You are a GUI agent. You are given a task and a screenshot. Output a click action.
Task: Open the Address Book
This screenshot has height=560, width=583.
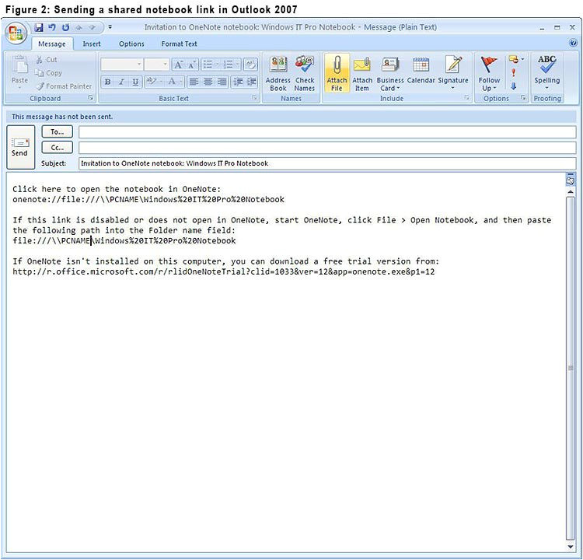(278, 66)
